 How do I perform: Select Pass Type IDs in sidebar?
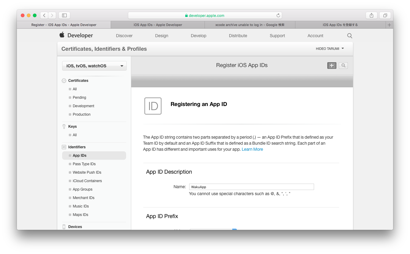coord(84,164)
